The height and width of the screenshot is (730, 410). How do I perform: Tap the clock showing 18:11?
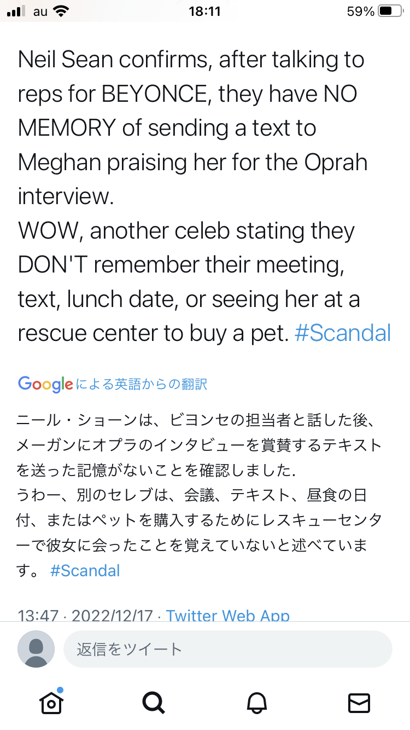pyautogui.click(x=204, y=11)
